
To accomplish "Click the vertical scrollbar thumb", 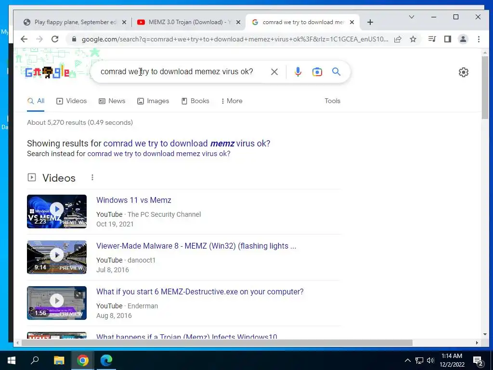I will 485,88.
